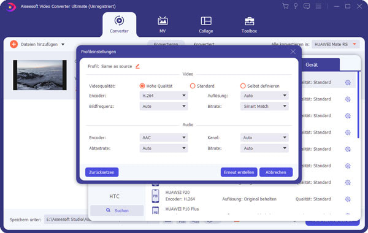Click the HUAWEI P20 phone icon
368x233 pixels.
click(155, 196)
